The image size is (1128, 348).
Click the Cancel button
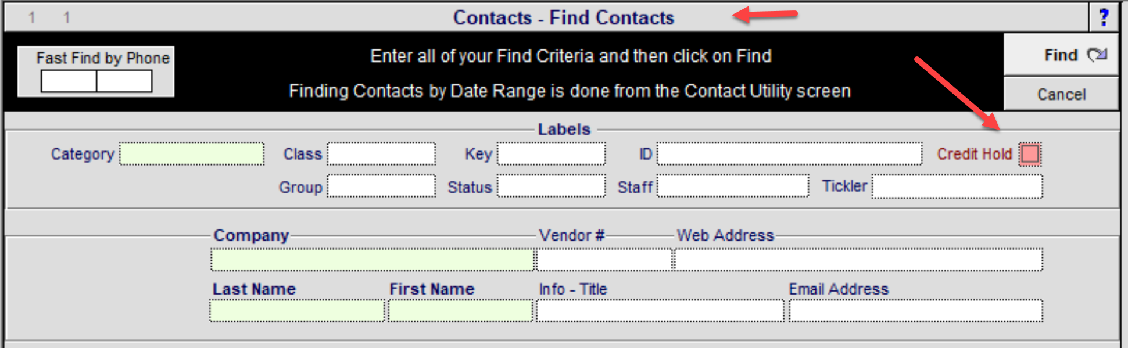[x=1061, y=94]
